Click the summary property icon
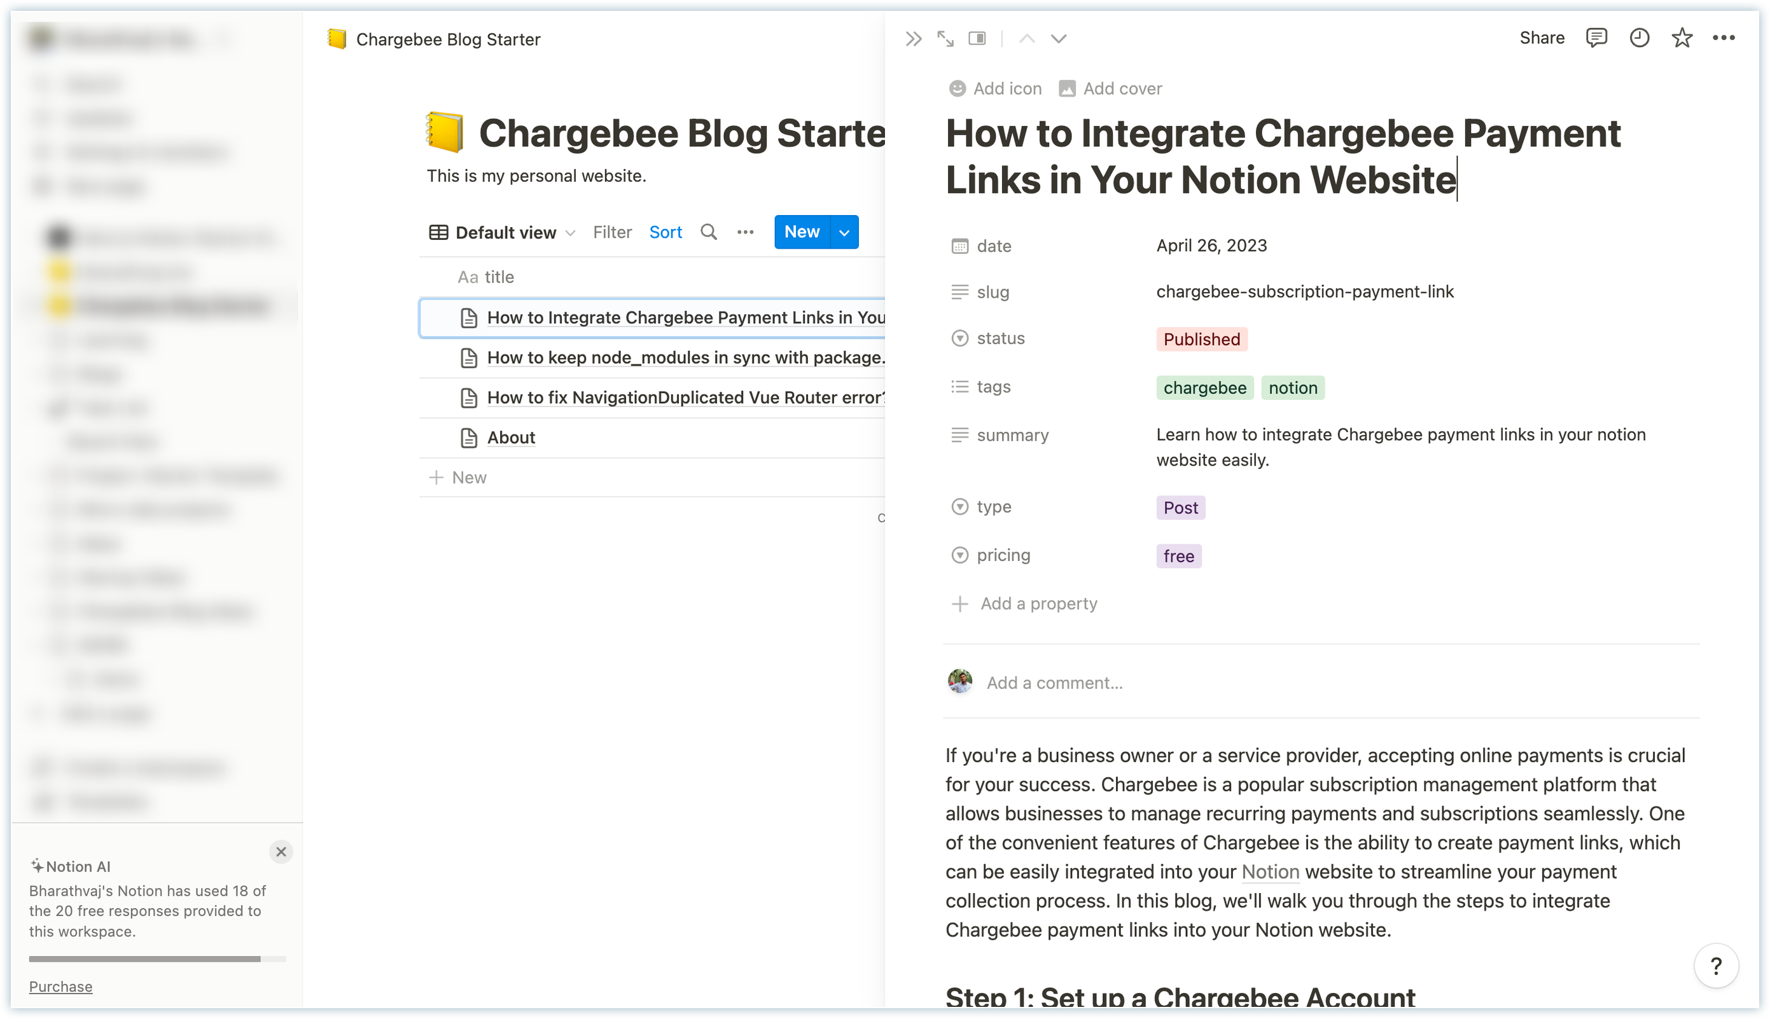 (959, 435)
